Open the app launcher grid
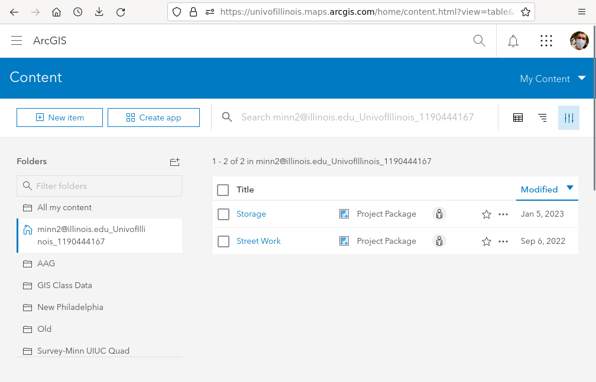 546,41
